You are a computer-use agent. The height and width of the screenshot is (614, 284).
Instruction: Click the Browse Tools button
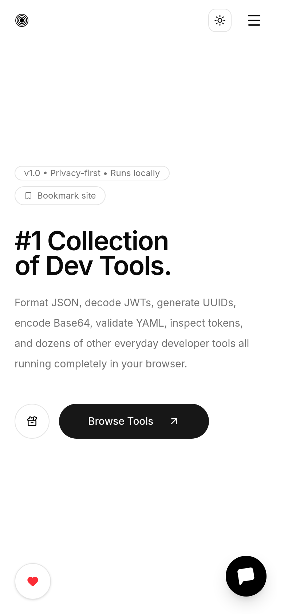tap(134, 421)
